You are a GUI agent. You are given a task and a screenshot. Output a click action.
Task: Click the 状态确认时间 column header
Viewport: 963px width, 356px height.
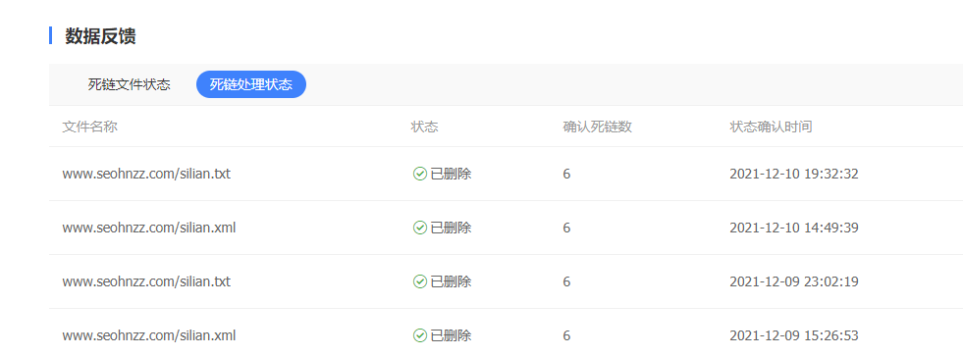[x=771, y=127]
